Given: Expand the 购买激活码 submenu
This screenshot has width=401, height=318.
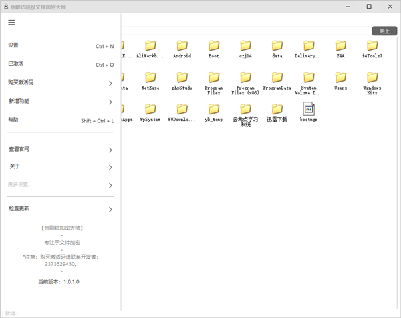Looking at the screenshot, I should coord(110,84).
